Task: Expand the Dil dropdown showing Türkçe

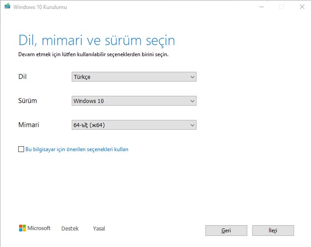Action: [x=134, y=77]
